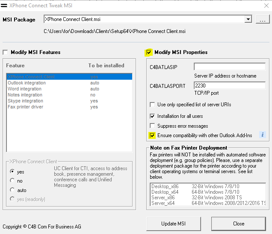
Task: Click the 'yes' value for Fax printer driver
Action: point(94,107)
